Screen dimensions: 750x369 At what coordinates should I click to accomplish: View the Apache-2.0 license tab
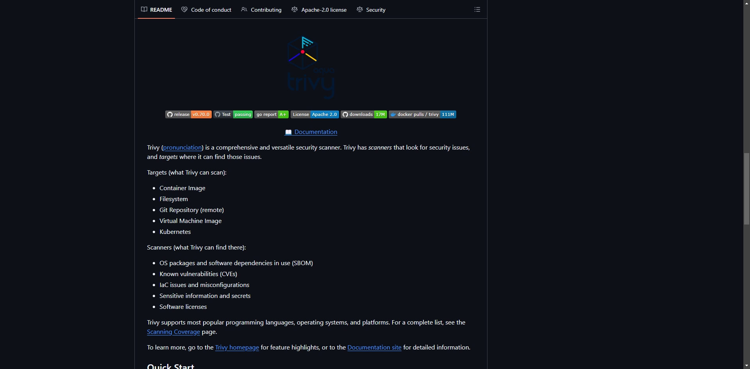[x=319, y=10]
